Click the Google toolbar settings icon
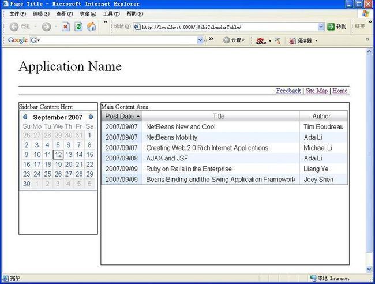Image resolution: width=375 pixels, height=284 pixels. tap(226, 40)
